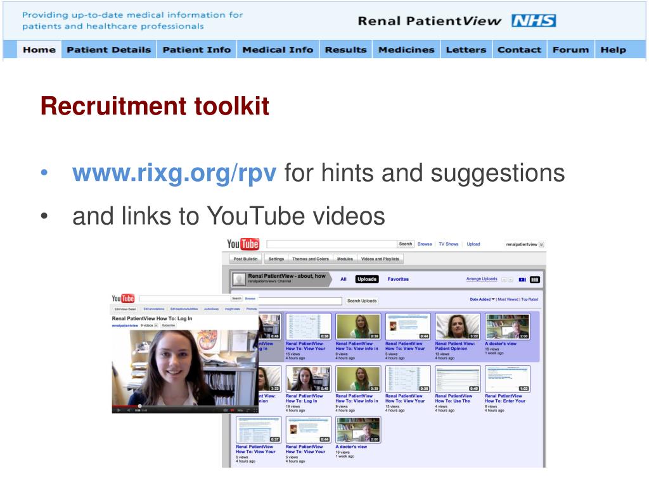The image size is (649, 486).
Task: Click the Edit Video Detail button
Action: point(125,309)
